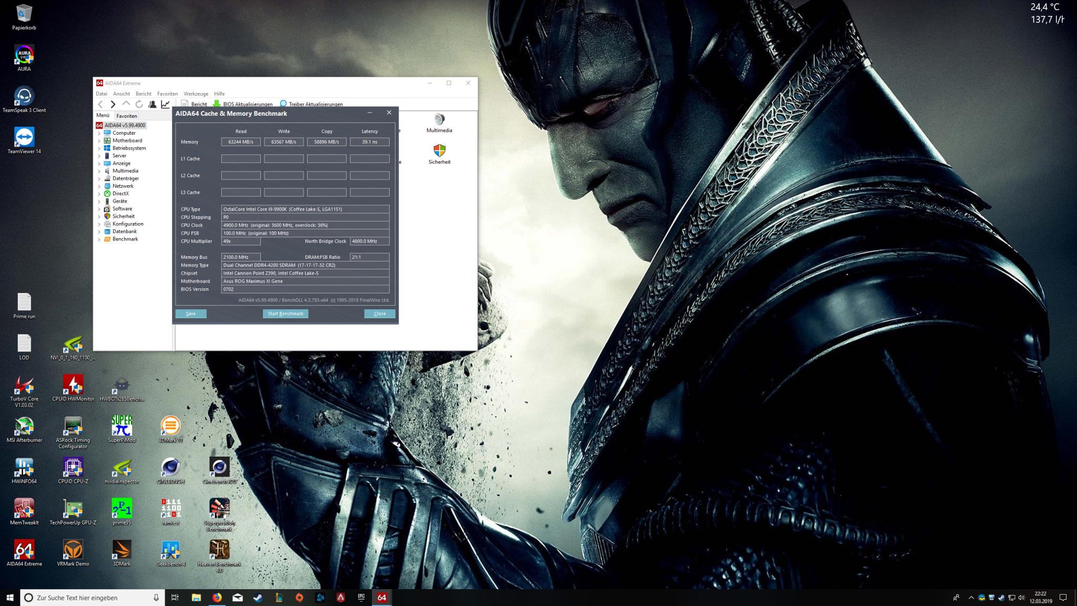Open MSI Afterburner desktop icon

(24, 429)
